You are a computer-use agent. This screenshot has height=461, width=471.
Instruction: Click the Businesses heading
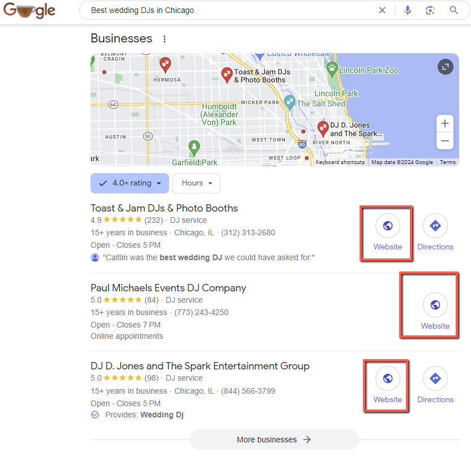tap(122, 38)
